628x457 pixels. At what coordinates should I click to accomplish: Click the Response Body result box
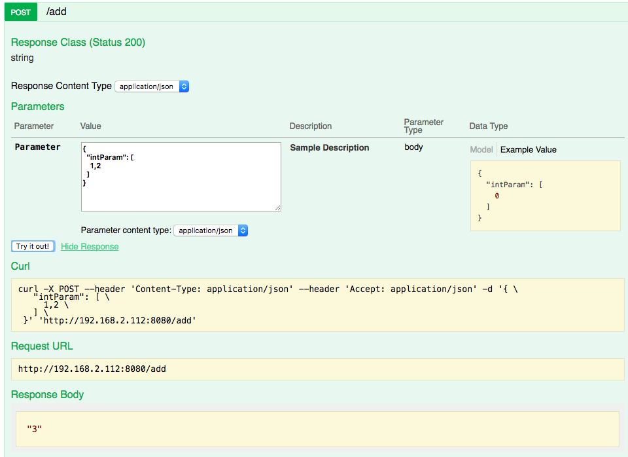pos(317,429)
